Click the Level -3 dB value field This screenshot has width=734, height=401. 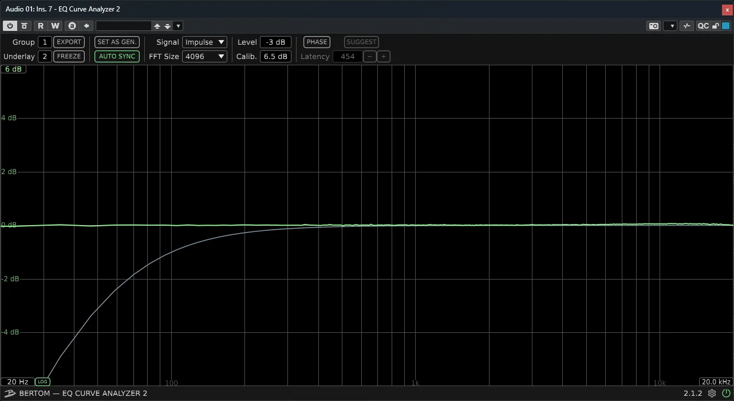(x=275, y=42)
